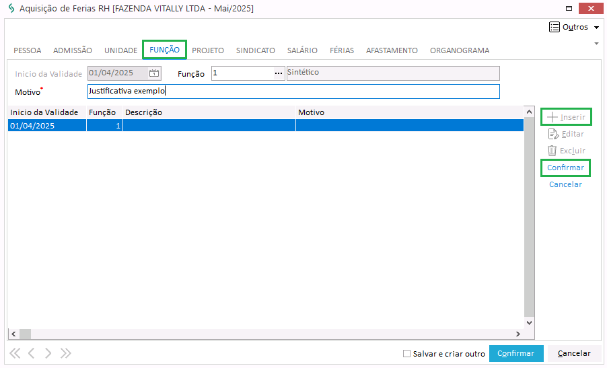Click the side Cancelar link

565,184
